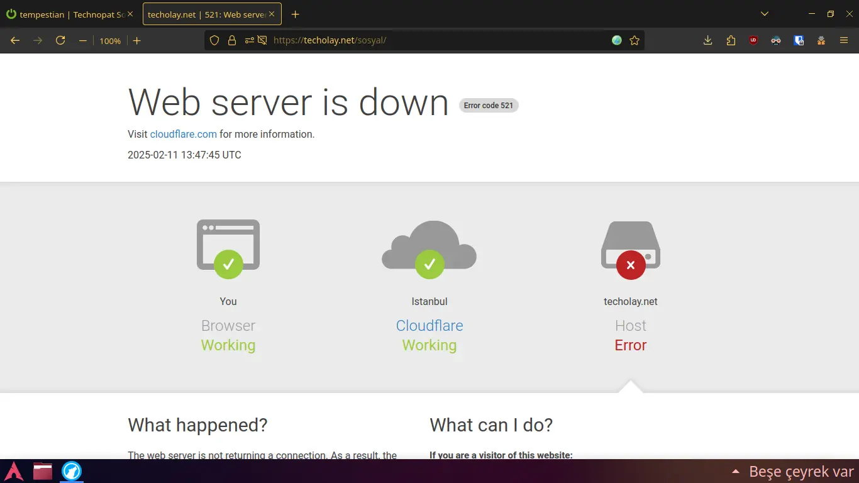Bookmark this page with the star
Image resolution: width=859 pixels, height=483 pixels.
coord(635,40)
